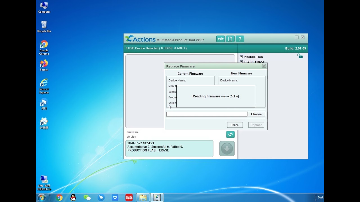Screen dimensions: 360x202
Task: Open QQ penguin icon in taskbar
Action: pyautogui.click(x=73, y=198)
